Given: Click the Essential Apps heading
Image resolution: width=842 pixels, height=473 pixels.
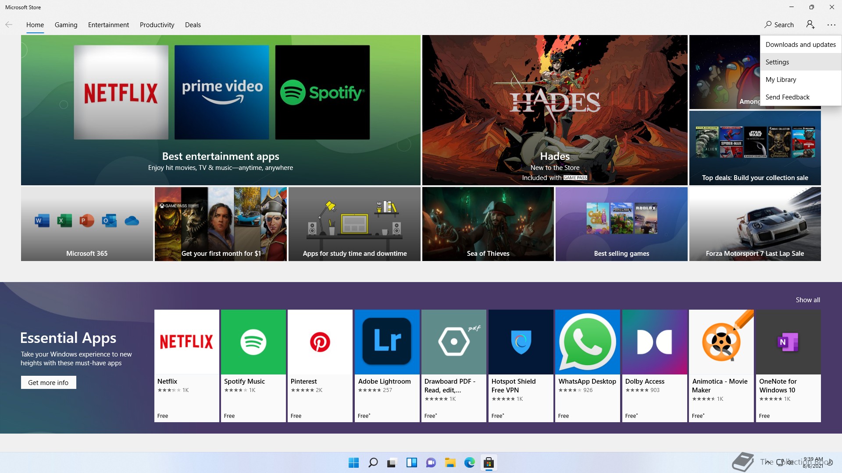Looking at the screenshot, I should click(x=68, y=338).
